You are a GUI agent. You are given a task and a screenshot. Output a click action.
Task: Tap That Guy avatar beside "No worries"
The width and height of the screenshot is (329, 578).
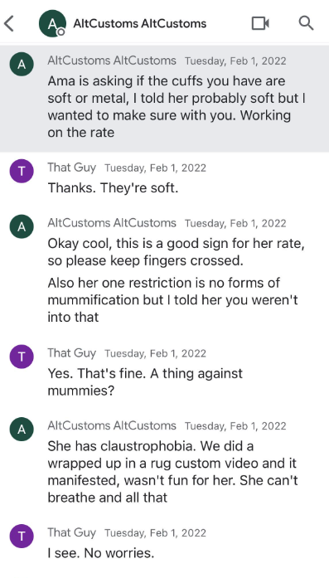[x=22, y=537]
